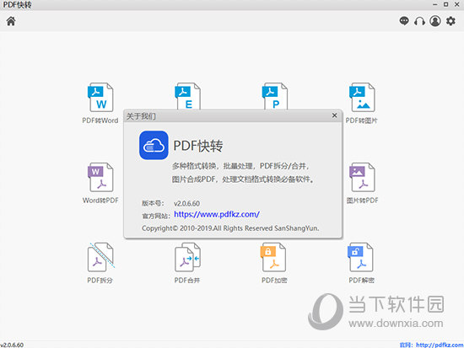Click the PDF快转 window title

[17, 5]
